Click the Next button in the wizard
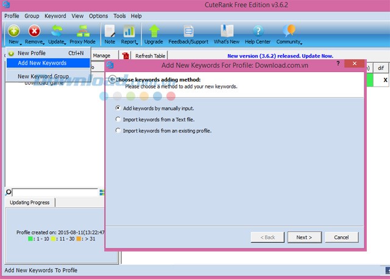Viewport: 390px width, 279px height. 304,237
